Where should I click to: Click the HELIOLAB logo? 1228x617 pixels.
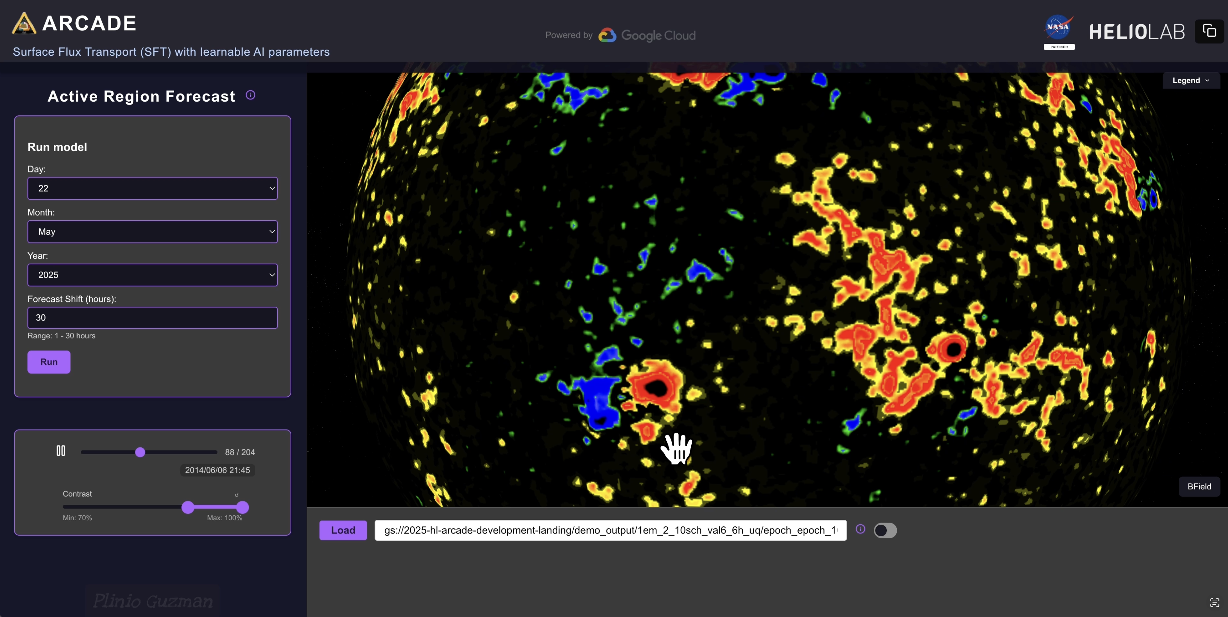point(1137,32)
